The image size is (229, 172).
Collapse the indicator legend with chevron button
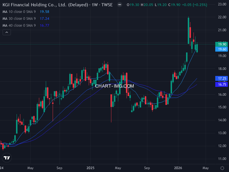(7, 32)
